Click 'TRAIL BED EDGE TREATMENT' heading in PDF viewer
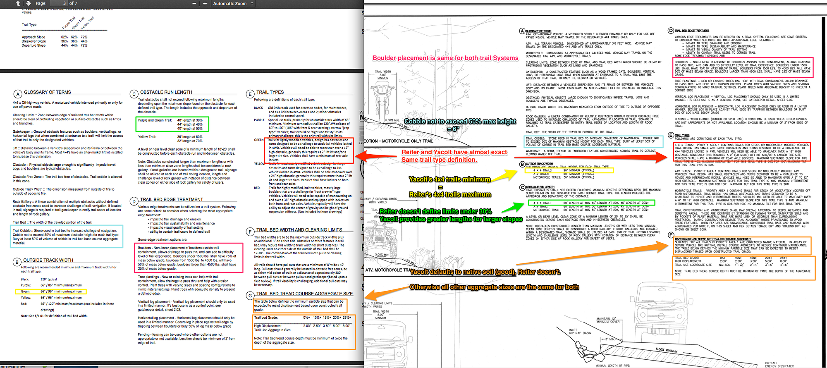Viewport: 827px width, 368px height. [x=172, y=199]
